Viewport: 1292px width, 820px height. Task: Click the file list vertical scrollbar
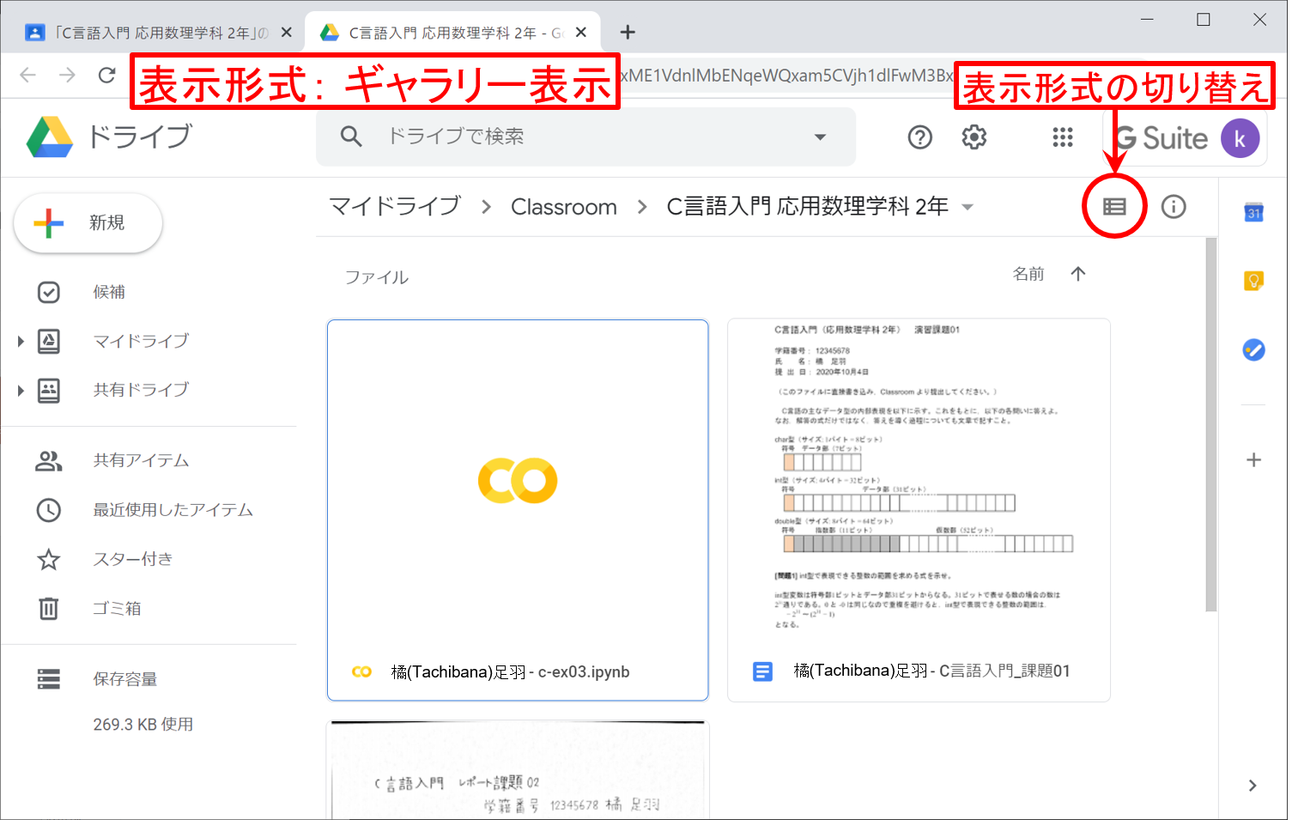(x=1211, y=425)
